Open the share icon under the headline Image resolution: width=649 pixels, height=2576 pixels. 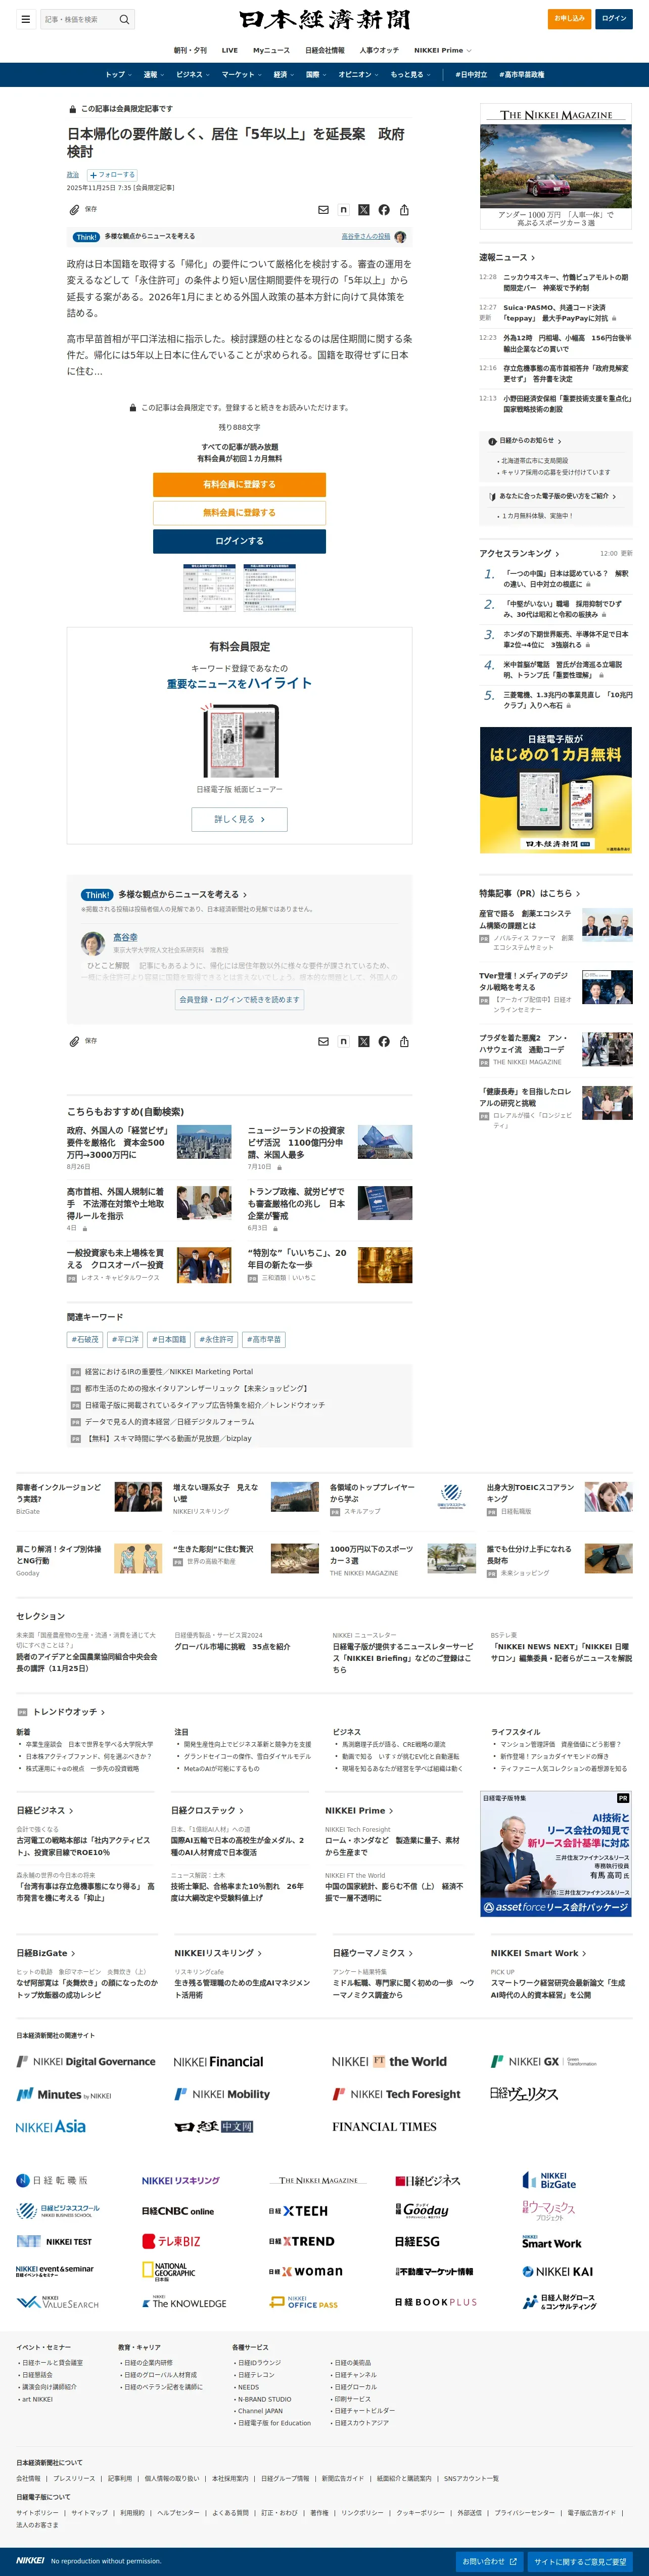404,210
